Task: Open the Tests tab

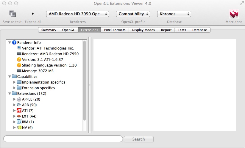Action: 182,30
